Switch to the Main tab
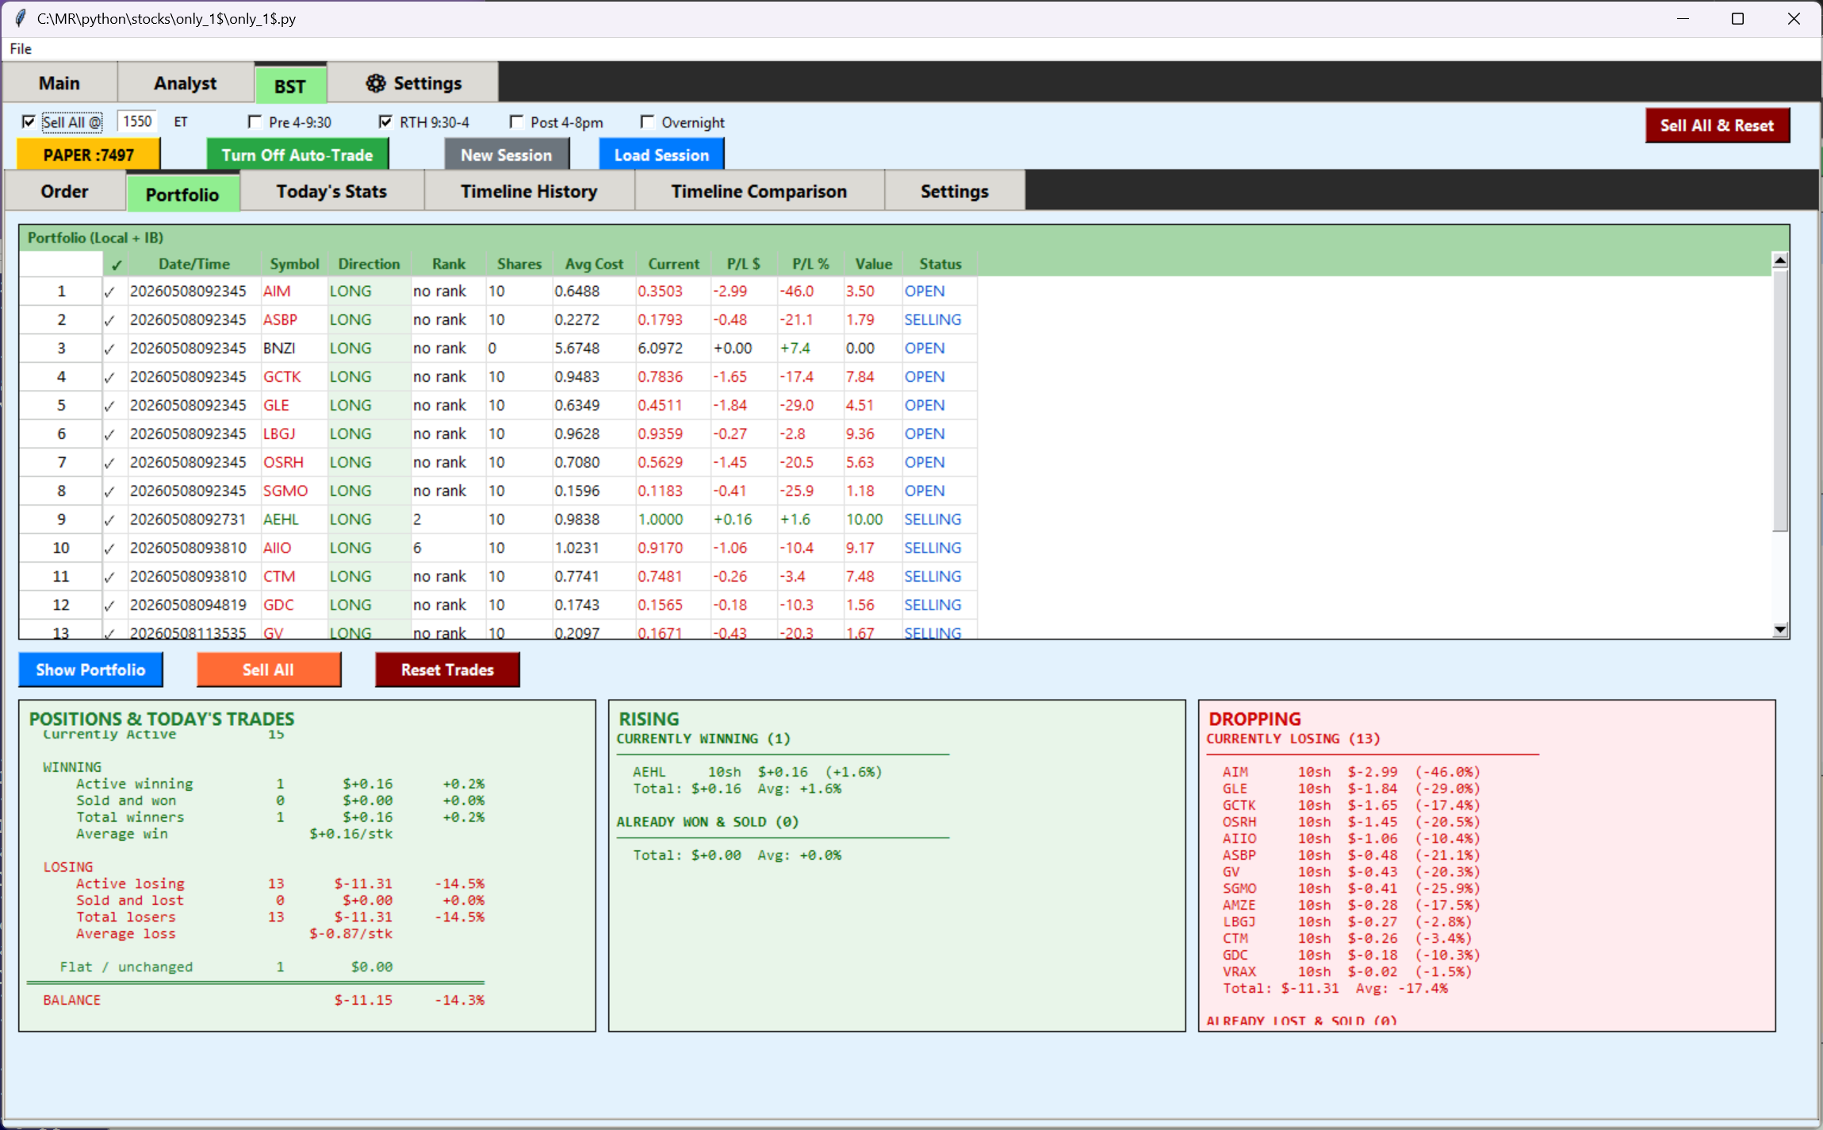This screenshot has width=1823, height=1130. coord(59,83)
